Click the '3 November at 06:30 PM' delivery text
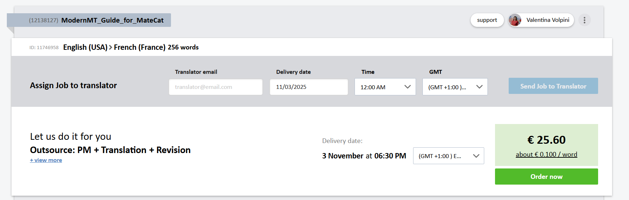This screenshot has width=629, height=200. tap(364, 156)
